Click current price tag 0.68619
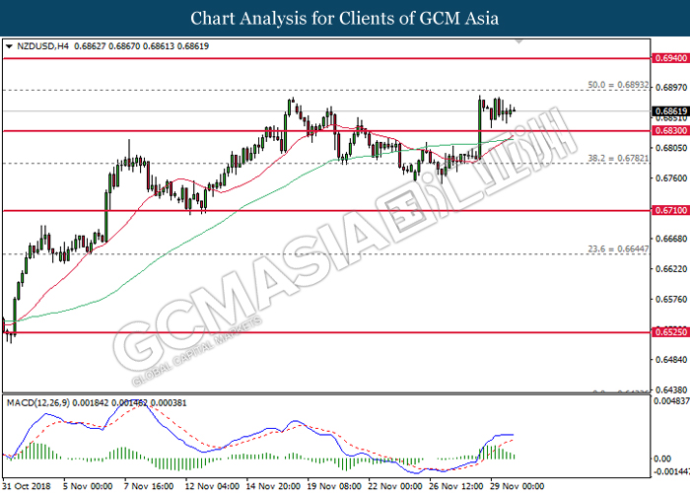This screenshot has height=493, width=690. coord(670,111)
